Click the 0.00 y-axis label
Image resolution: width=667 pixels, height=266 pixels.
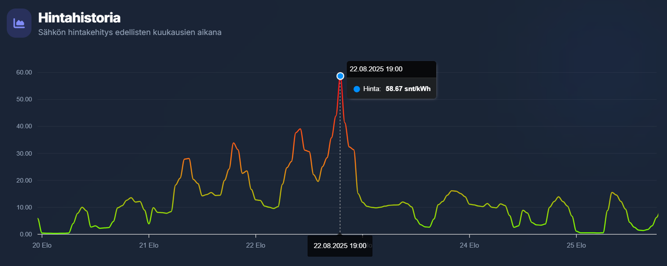click(x=26, y=234)
